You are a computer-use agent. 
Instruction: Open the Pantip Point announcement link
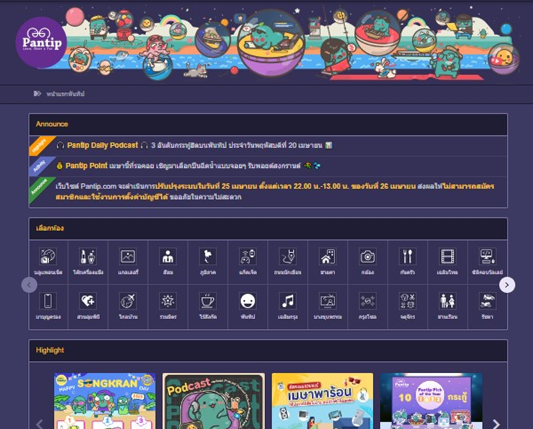(93, 165)
